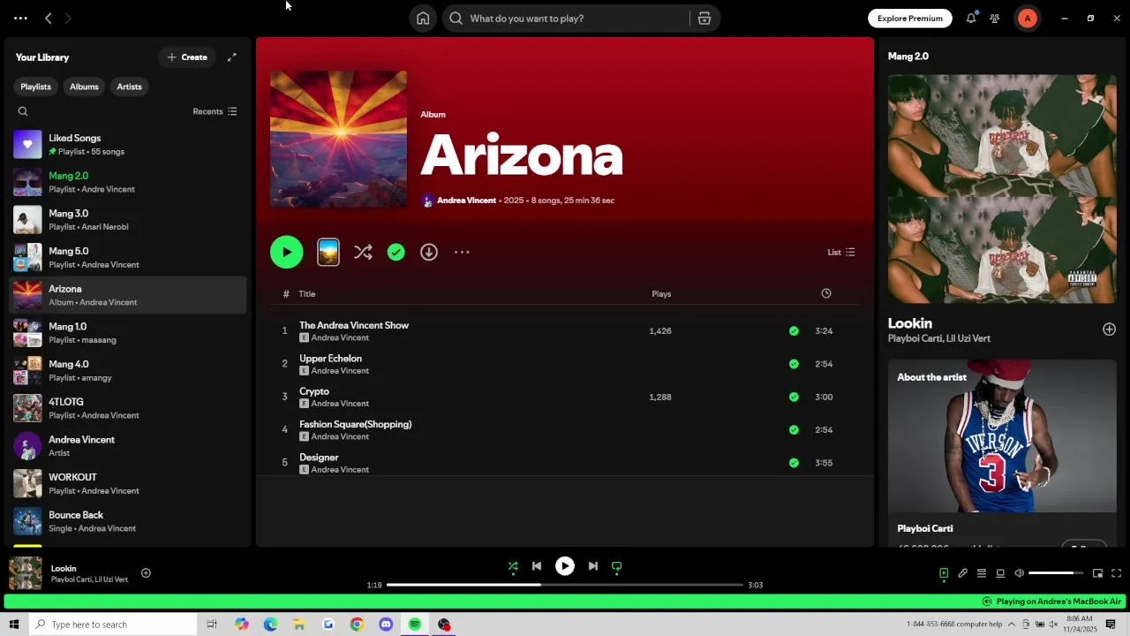Mute the player with the speaker icon
Viewport: 1130px width, 636px height.
tap(1020, 573)
